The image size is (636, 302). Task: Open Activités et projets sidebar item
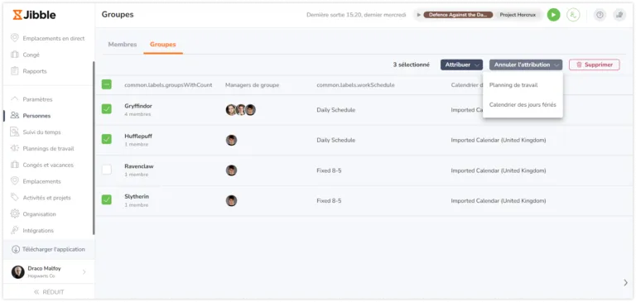(41, 198)
